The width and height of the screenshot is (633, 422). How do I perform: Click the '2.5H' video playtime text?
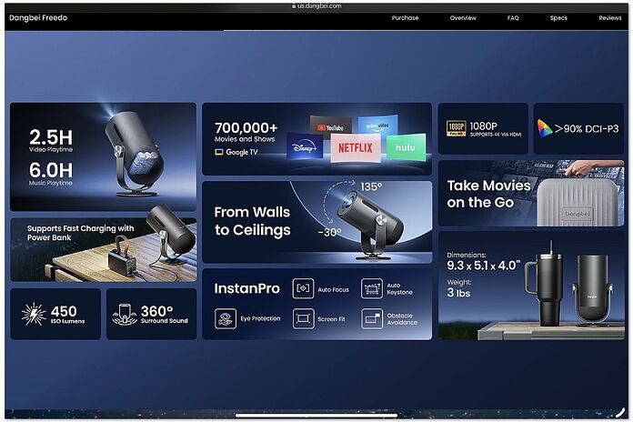point(51,137)
